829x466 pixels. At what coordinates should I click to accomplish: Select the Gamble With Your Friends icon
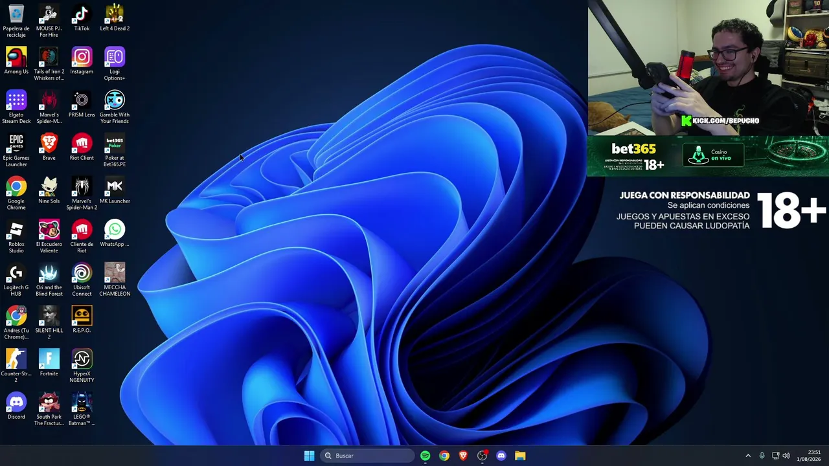pyautogui.click(x=115, y=107)
